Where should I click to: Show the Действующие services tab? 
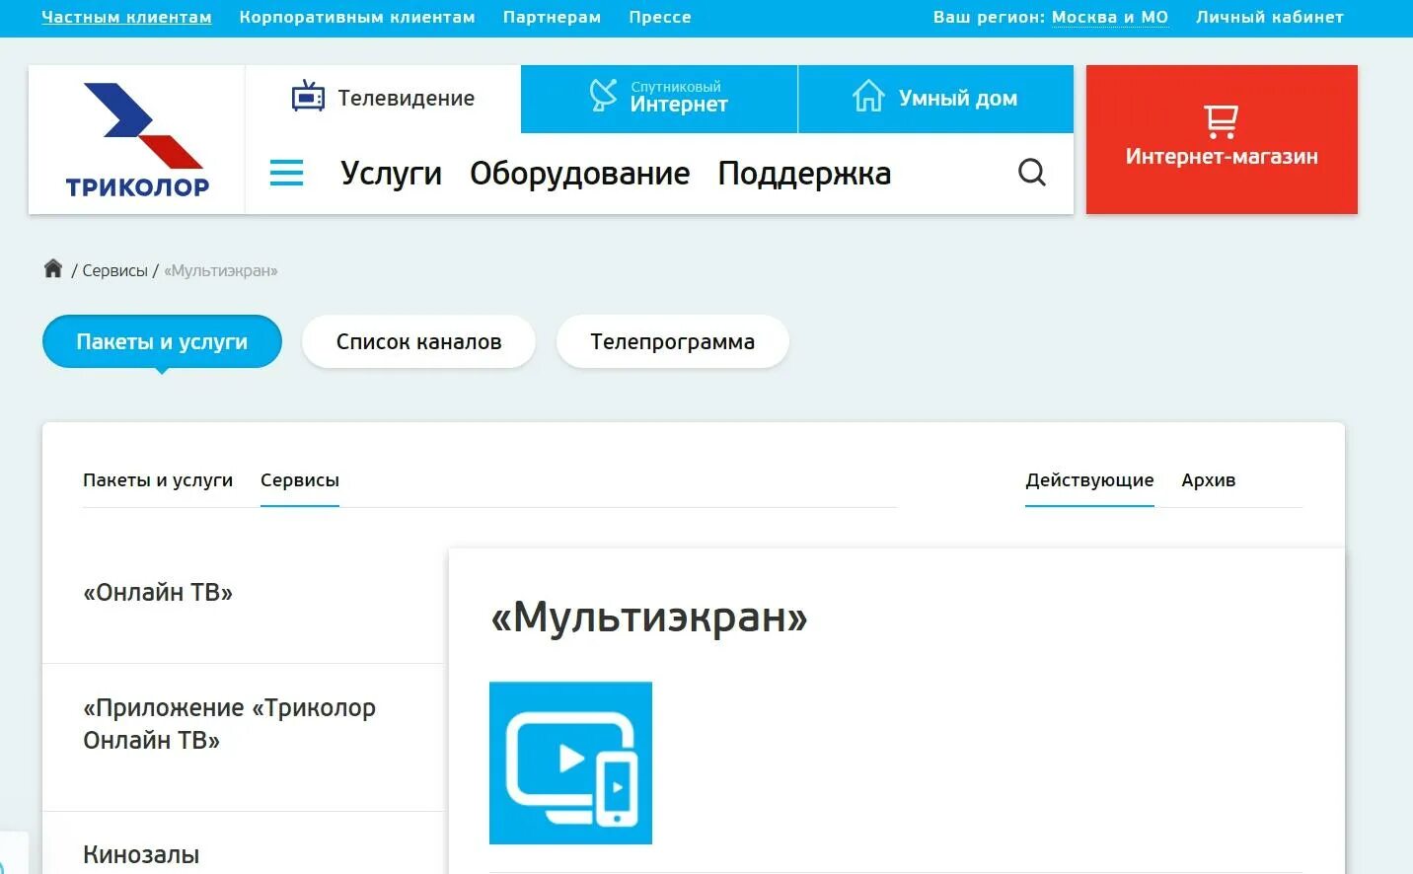click(x=1089, y=480)
